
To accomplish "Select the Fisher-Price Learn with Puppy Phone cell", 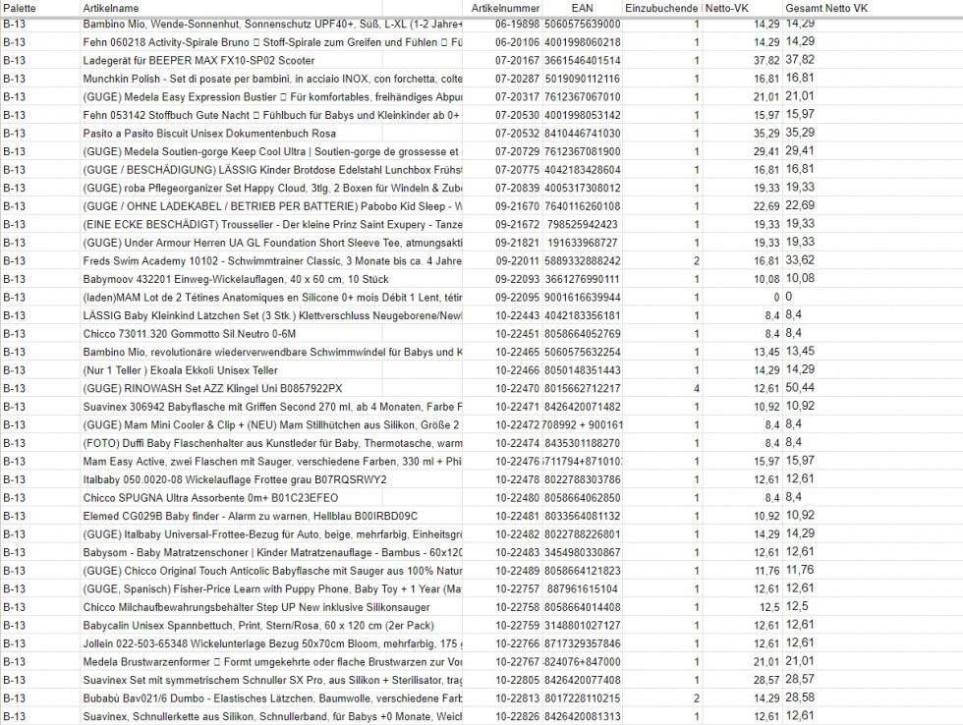I will [x=273, y=588].
